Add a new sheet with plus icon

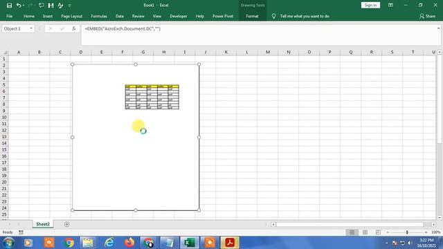coord(66,224)
